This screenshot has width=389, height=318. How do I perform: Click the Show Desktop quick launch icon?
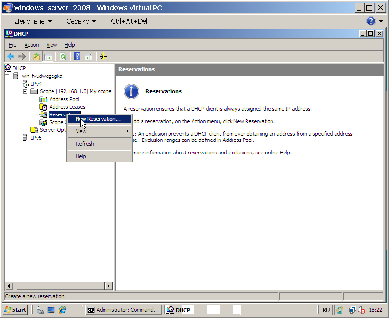51,310
